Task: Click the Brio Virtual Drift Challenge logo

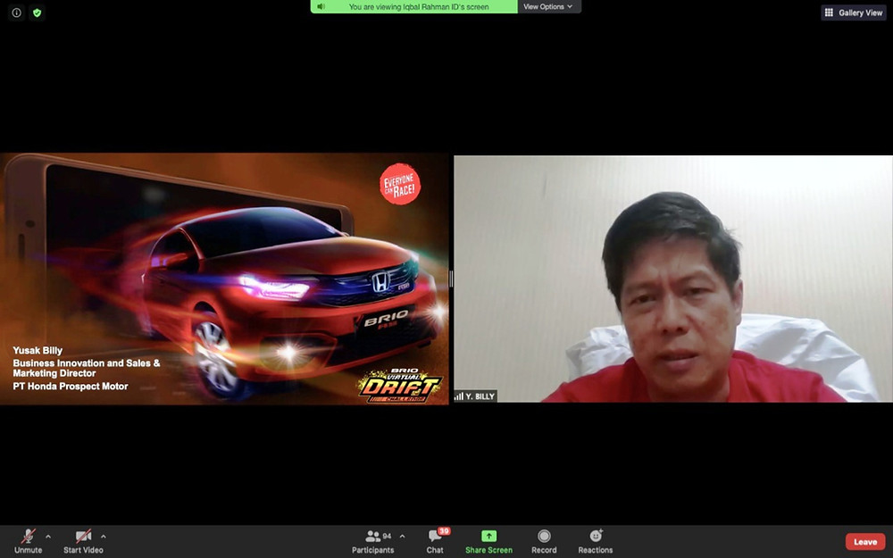Action: tap(400, 385)
